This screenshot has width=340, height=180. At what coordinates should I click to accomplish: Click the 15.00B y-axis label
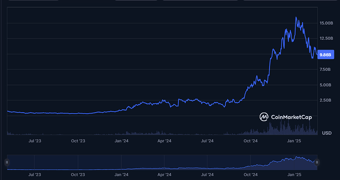point(326,23)
